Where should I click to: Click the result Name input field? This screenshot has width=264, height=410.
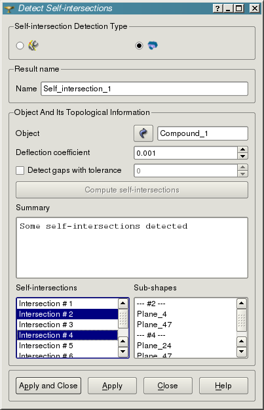click(144, 89)
